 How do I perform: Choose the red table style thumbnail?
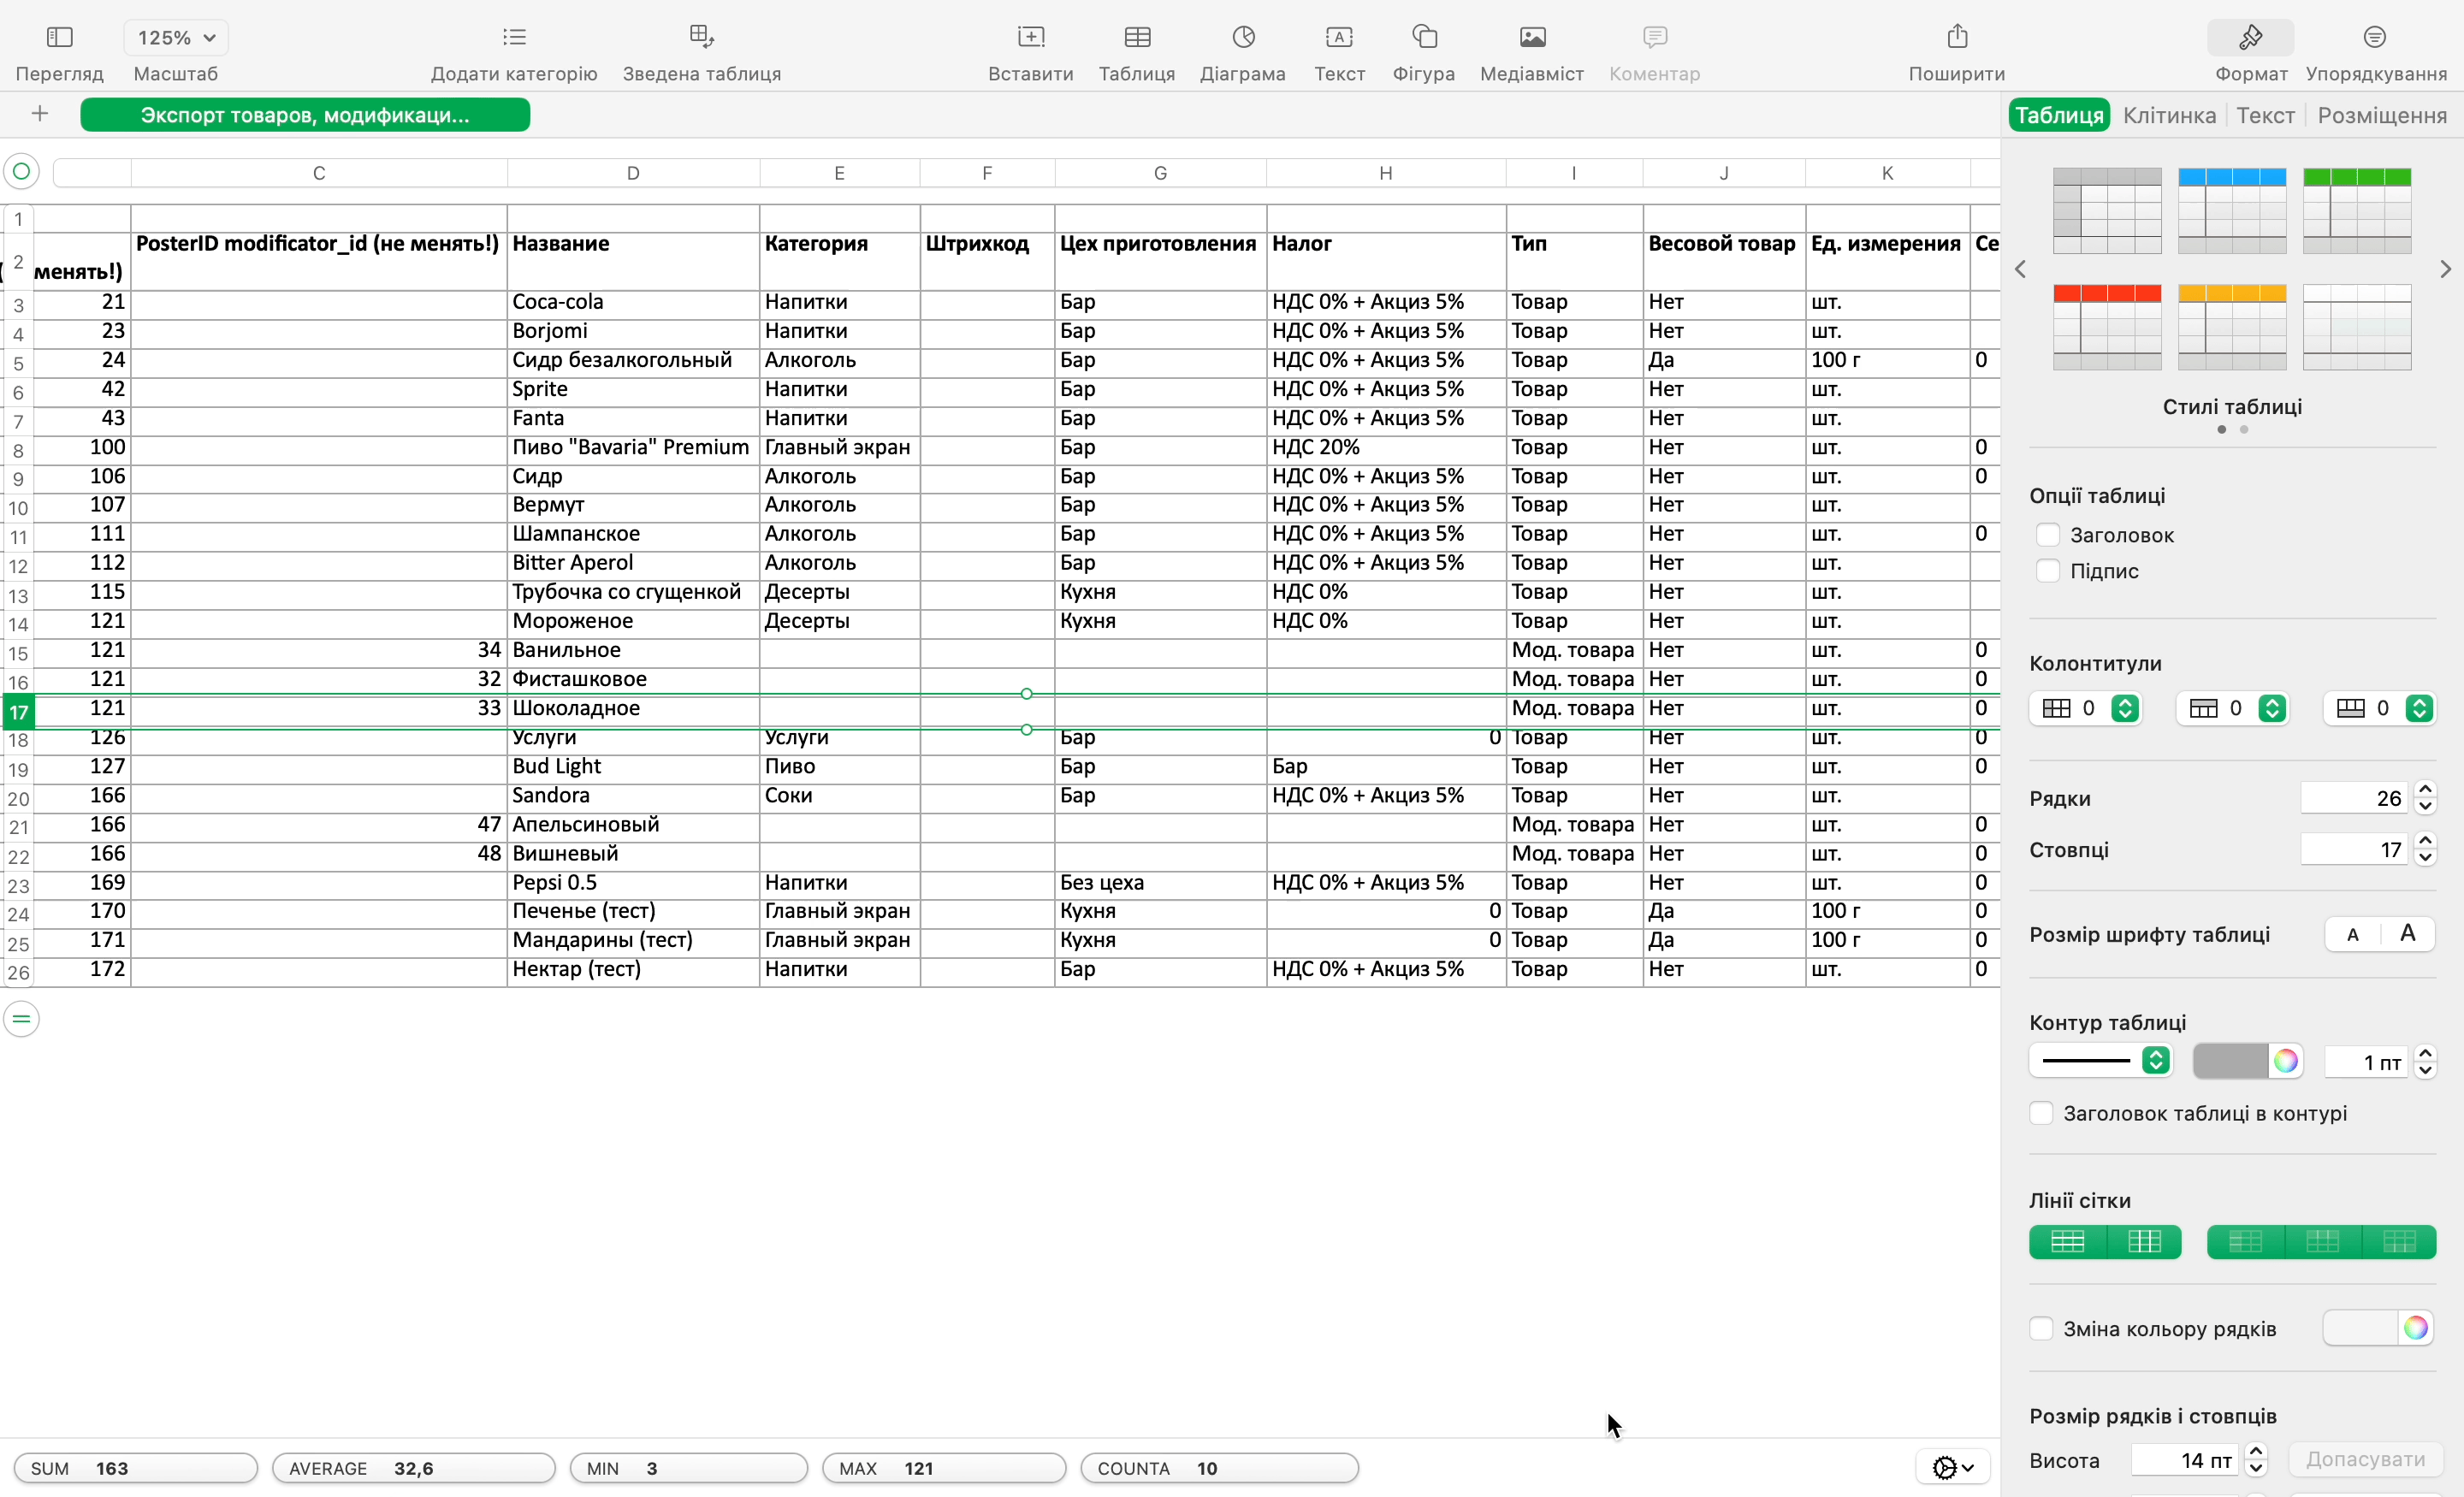tap(2107, 327)
